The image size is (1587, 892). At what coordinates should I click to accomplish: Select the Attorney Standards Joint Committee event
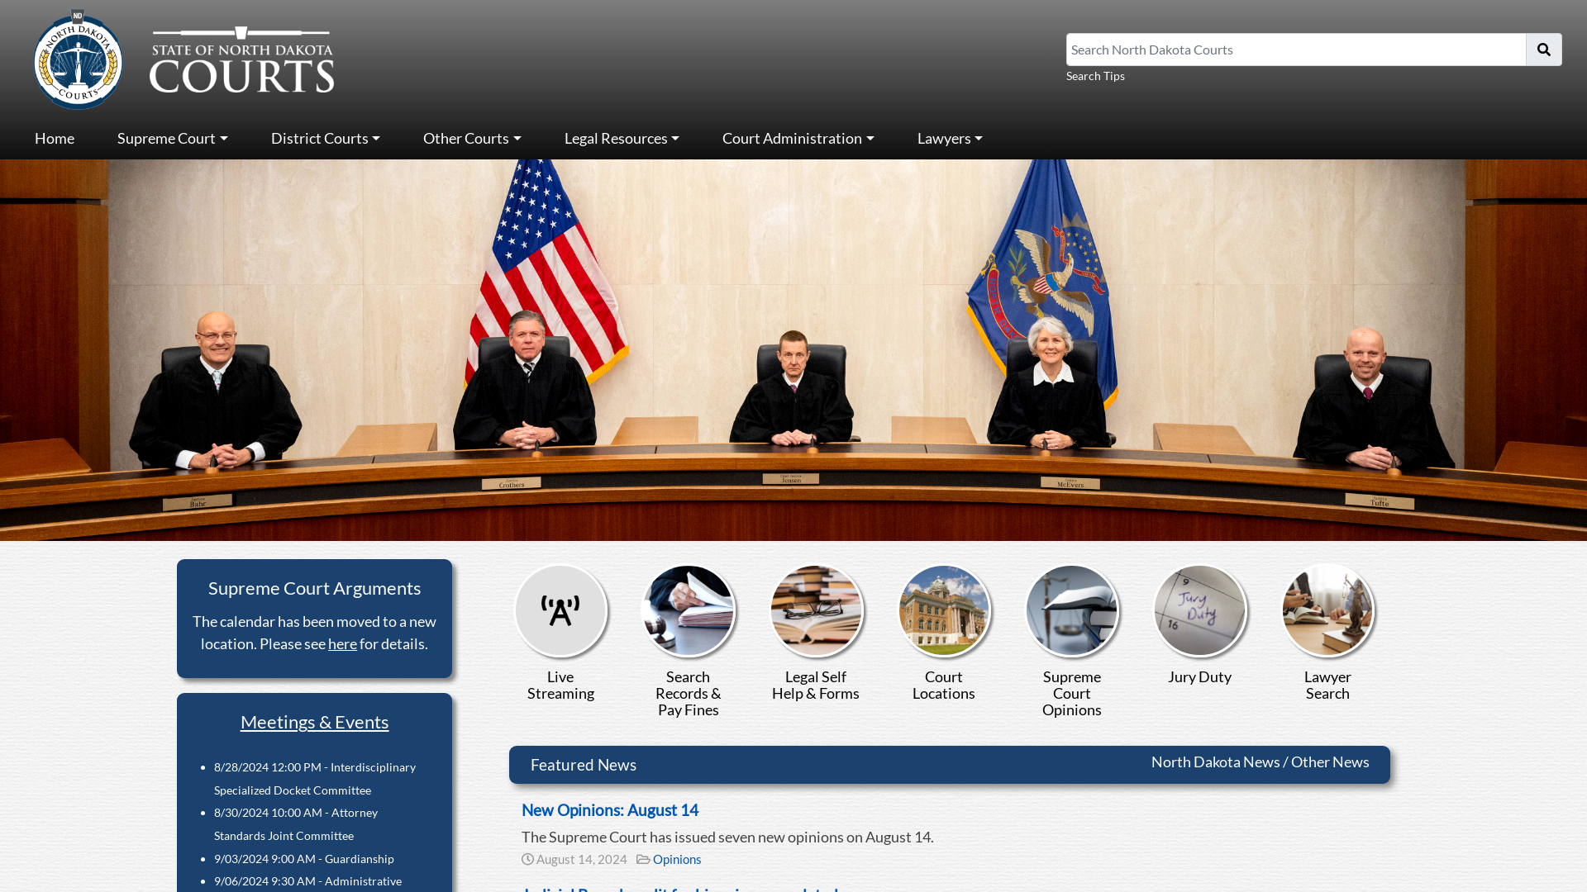coord(296,824)
